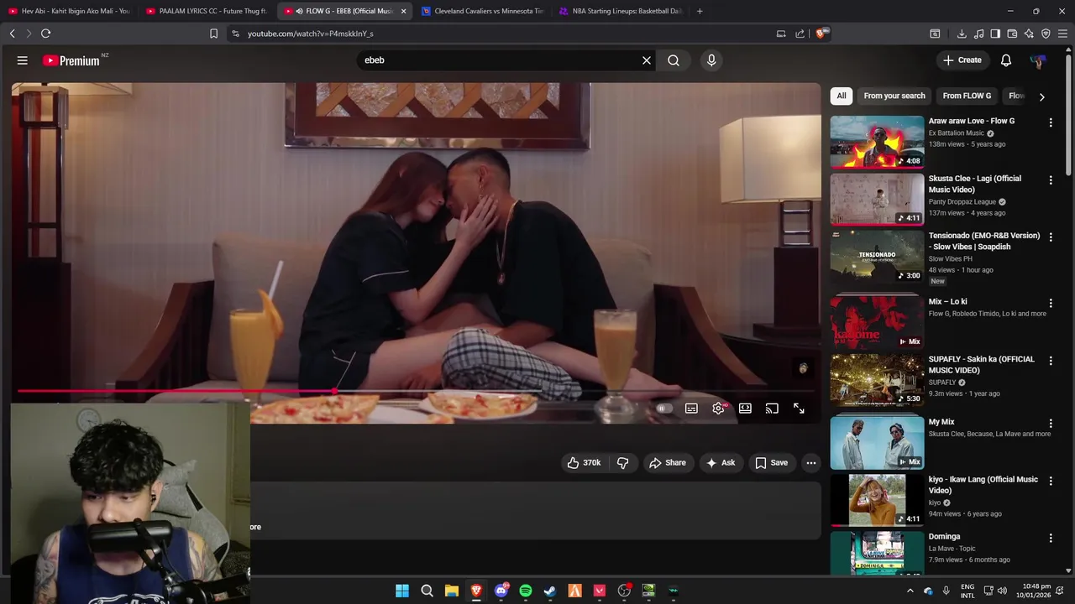Open YouTube notifications bell
Screen dimensions: 1075x604
coord(1006,60)
